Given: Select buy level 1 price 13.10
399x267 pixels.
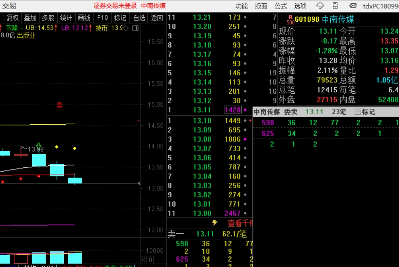Looking at the screenshot, I should (202, 121).
